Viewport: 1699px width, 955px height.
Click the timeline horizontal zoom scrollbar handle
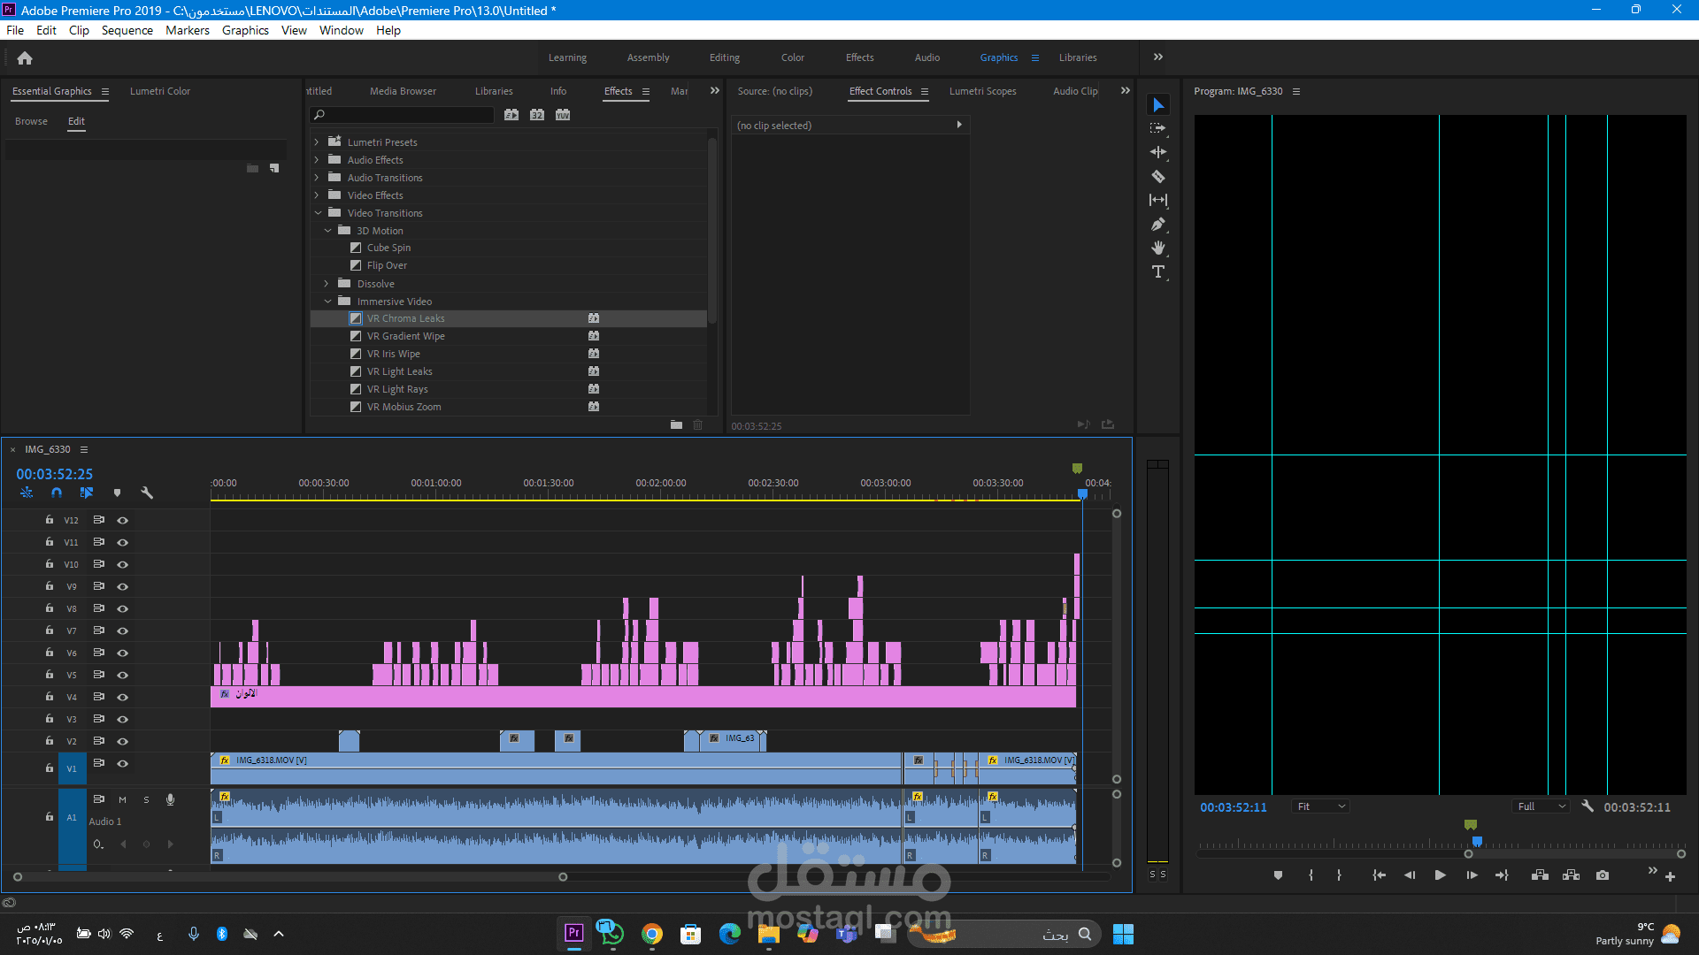click(x=563, y=877)
